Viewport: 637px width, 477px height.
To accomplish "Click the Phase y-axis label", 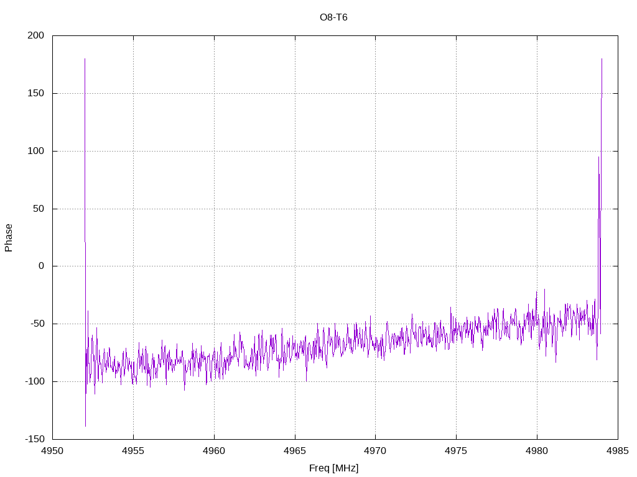I will click(9, 238).
